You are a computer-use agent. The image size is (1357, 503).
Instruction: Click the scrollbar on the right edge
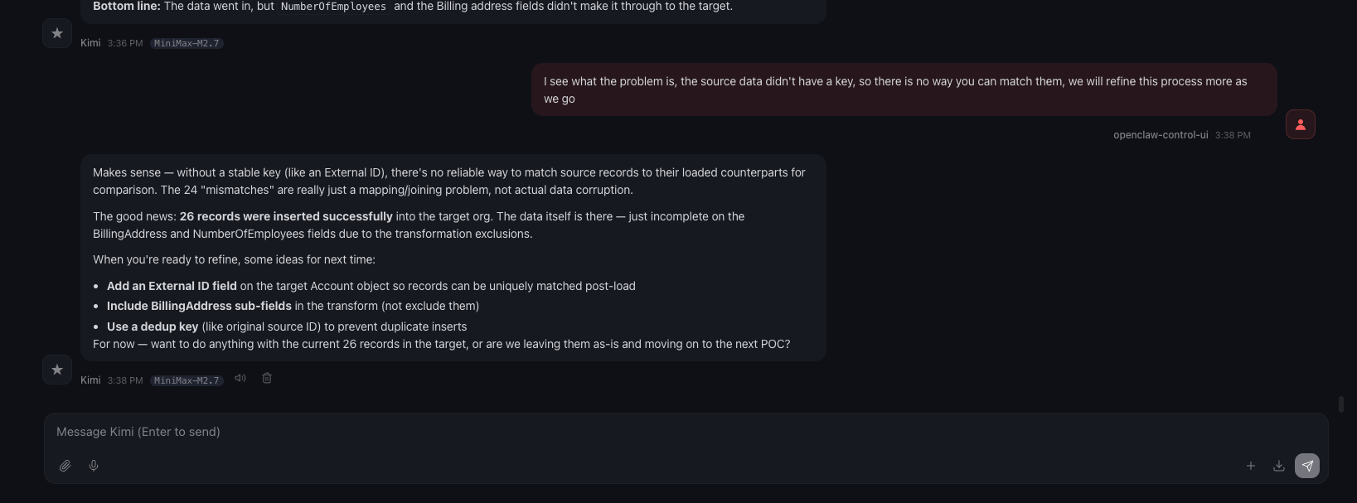pos(1343,406)
